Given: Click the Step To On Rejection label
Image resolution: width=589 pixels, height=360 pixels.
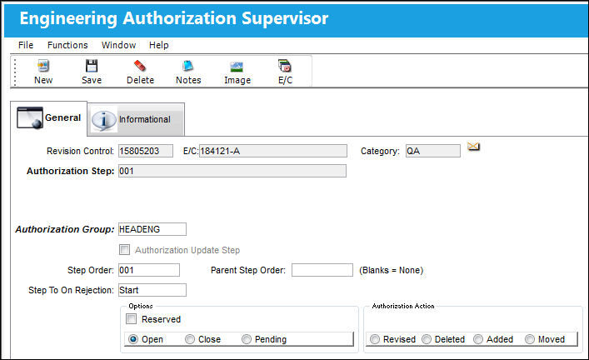Looking at the screenshot, I should click(71, 290).
